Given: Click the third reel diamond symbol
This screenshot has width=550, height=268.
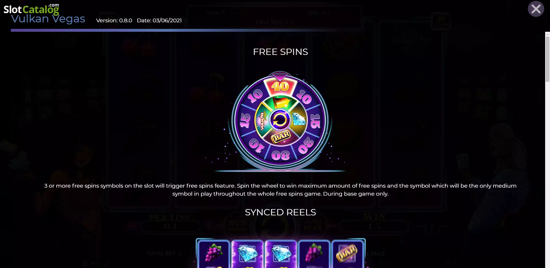Looking at the screenshot, I should click(281, 254).
